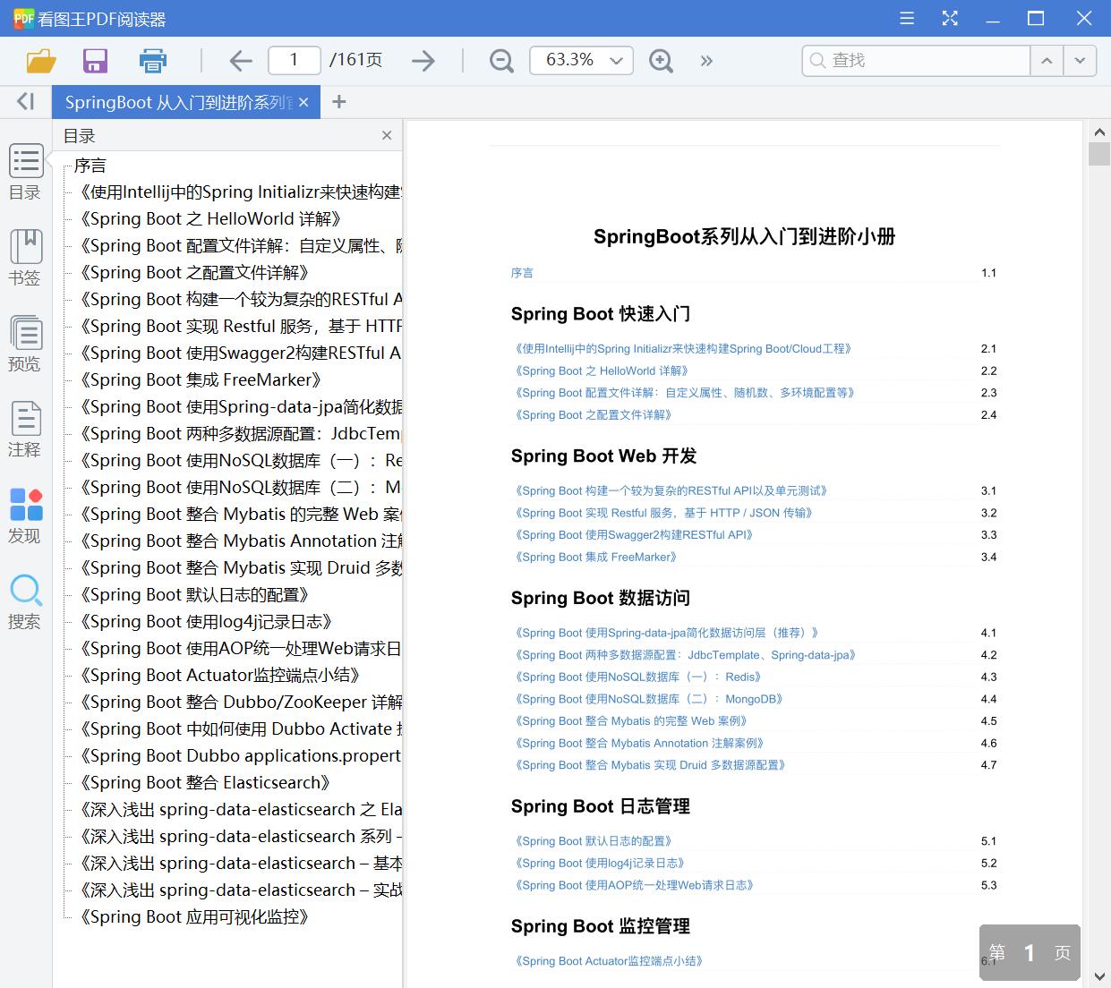The height and width of the screenshot is (988, 1111).
Task: Select 《Spring Boot 使用log4j记录日志》 outline item
Action: tap(206, 621)
